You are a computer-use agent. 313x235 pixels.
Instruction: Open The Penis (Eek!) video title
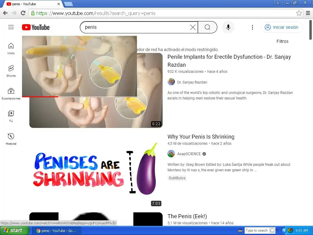point(187,216)
